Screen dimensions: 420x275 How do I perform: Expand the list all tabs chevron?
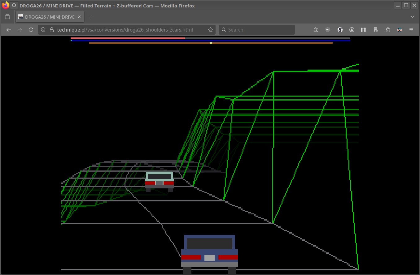coord(412,17)
